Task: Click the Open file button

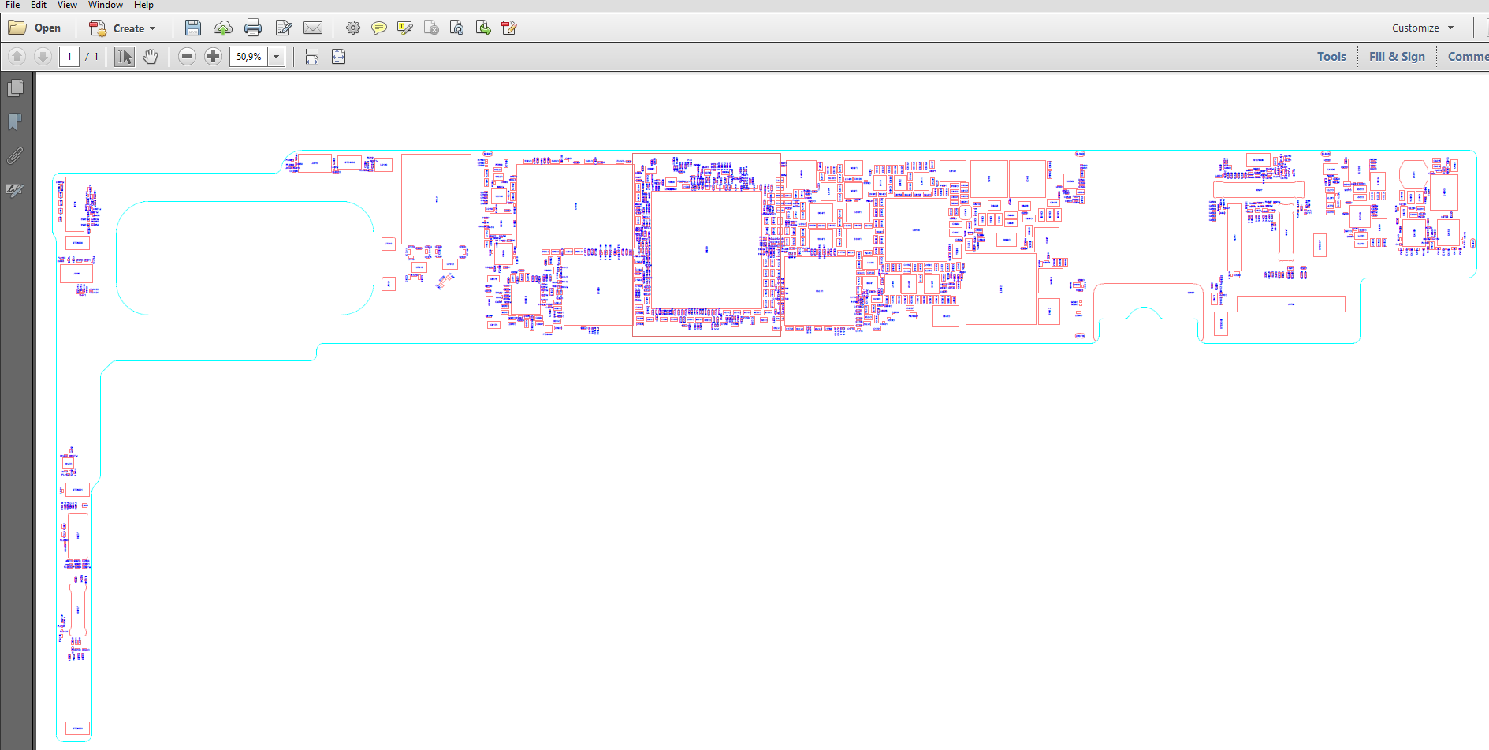Action: [x=35, y=28]
